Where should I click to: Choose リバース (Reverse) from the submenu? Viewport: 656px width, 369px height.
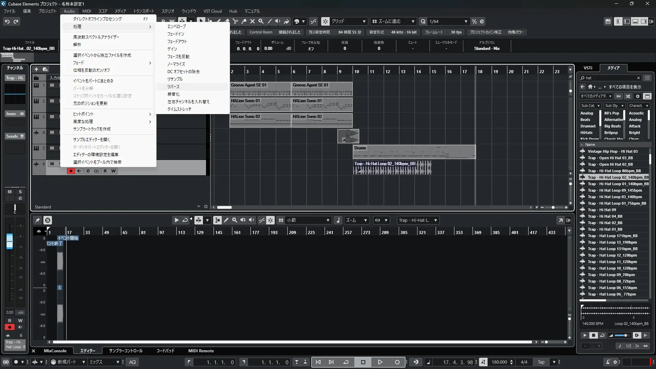pyautogui.click(x=173, y=87)
